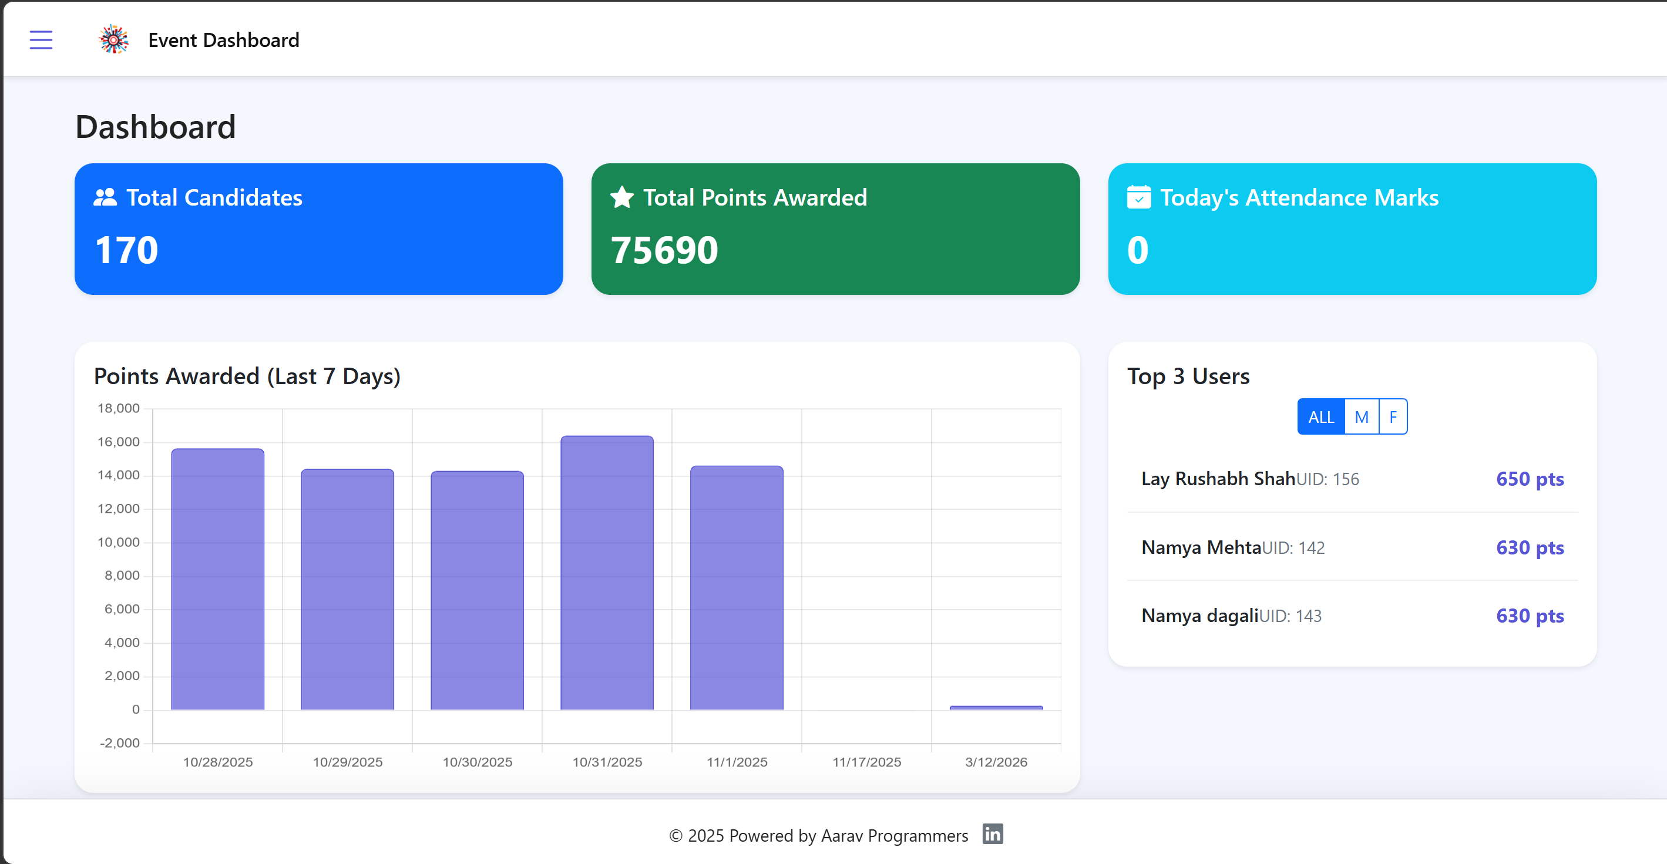Select the ALL filter for top users
Image resolution: width=1667 pixels, height=864 pixels.
pyautogui.click(x=1320, y=417)
